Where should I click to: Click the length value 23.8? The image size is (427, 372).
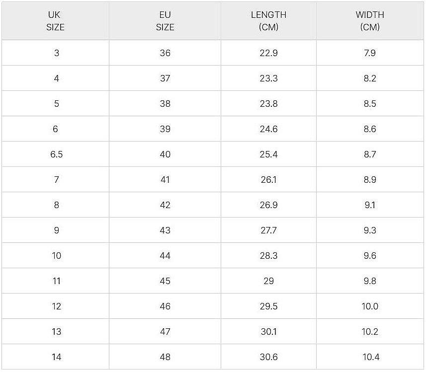(x=268, y=104)
